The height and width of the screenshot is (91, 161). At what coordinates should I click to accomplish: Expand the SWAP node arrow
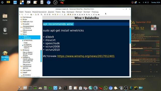(21, 73)
